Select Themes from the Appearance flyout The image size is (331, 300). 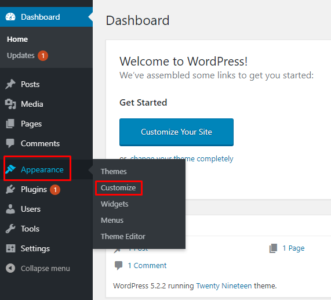point(114,171)
